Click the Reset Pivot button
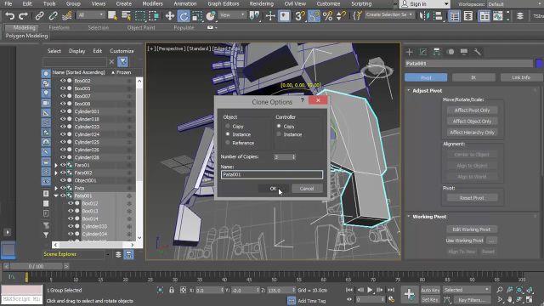The image size is (544, 306). pyautogui.click(x=472, y=198)
